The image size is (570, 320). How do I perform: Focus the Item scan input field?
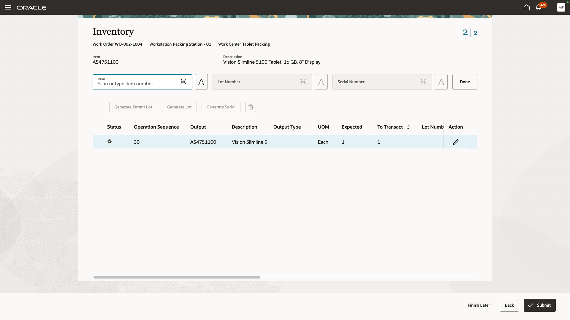click(x=137, y=84)
